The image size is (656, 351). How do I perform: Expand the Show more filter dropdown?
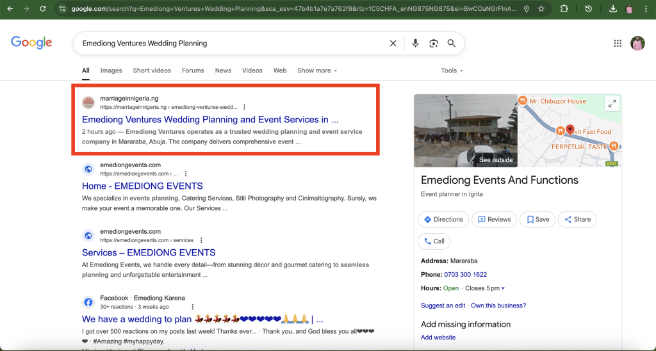point(317,70)
